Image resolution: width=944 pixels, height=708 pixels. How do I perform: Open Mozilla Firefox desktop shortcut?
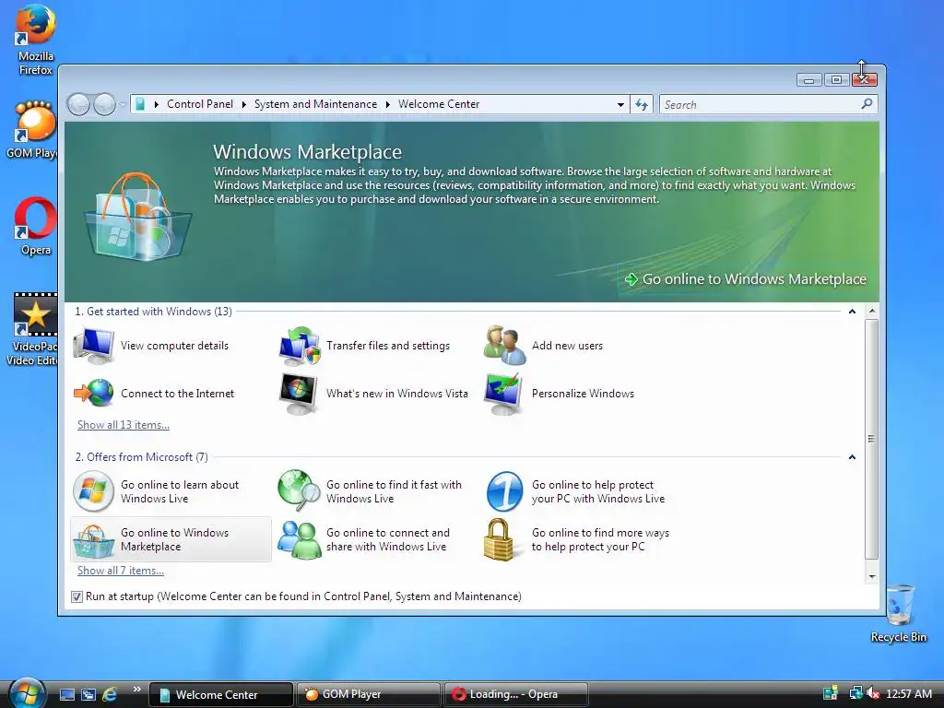36,41
